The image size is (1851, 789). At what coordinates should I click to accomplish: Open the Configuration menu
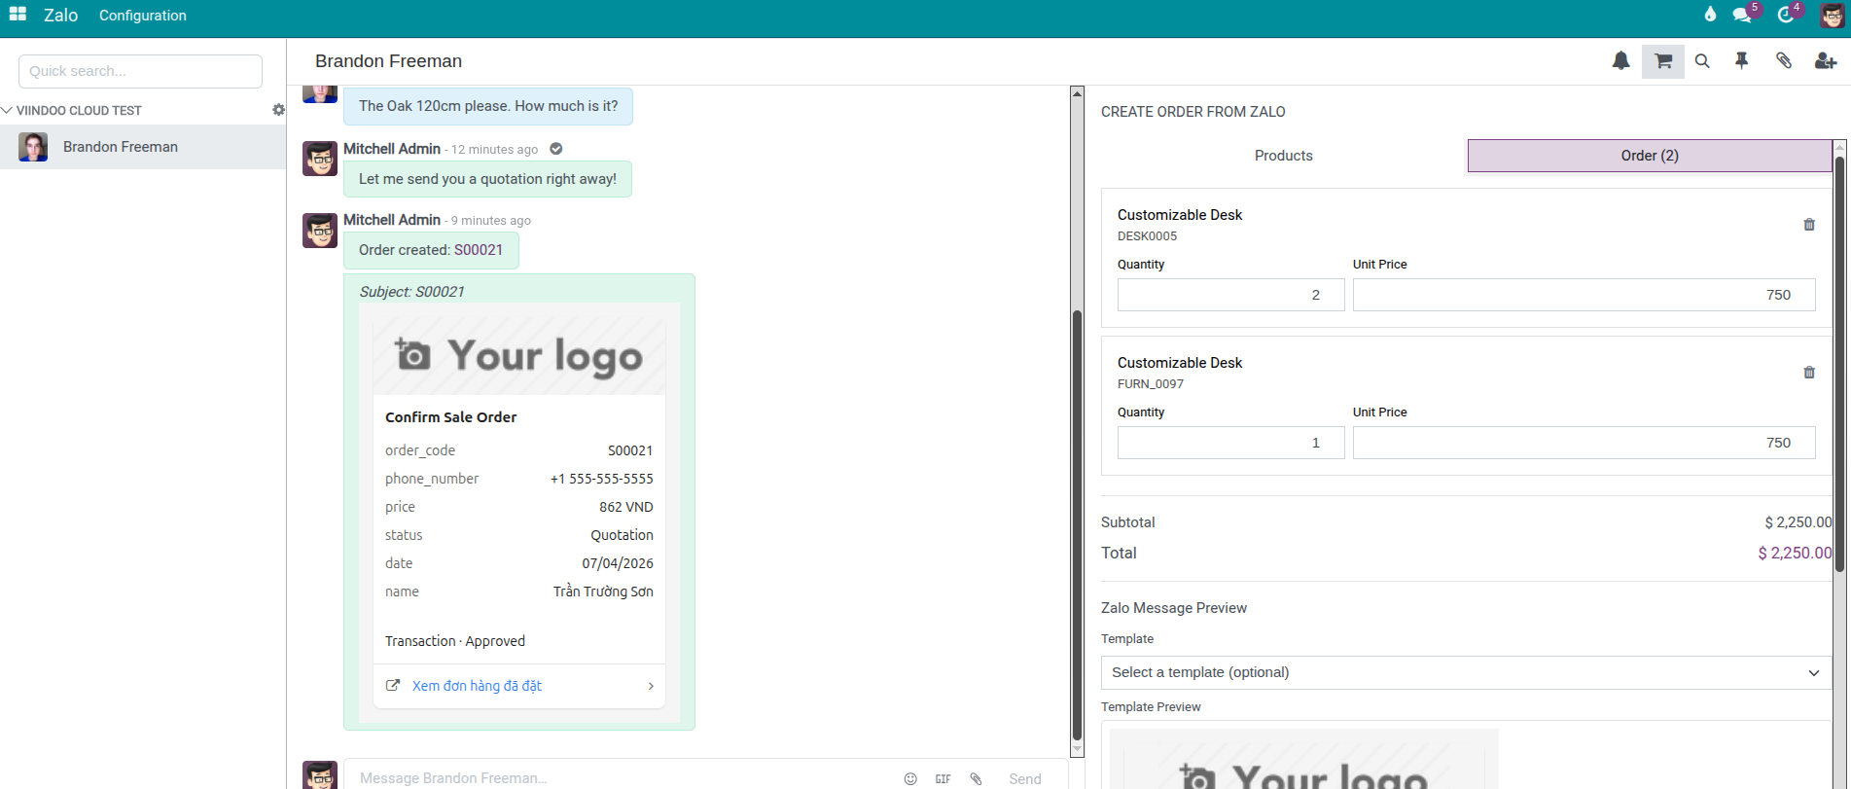(x=143, y=16)
